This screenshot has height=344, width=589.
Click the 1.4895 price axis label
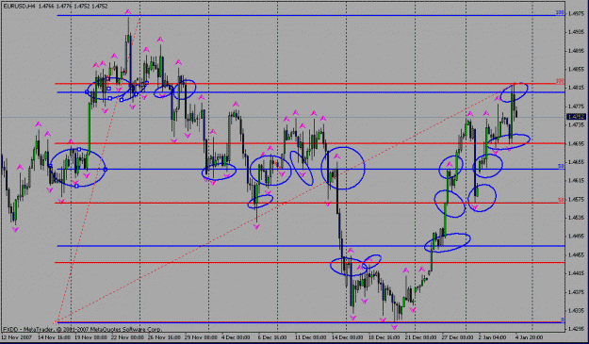pos(576,51)
